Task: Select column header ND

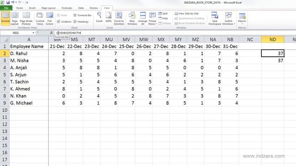Action: tap(272, 40)
